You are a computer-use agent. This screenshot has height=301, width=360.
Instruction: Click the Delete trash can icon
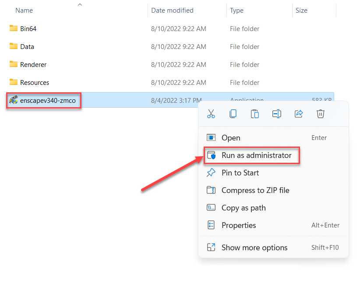pos(321,114)
